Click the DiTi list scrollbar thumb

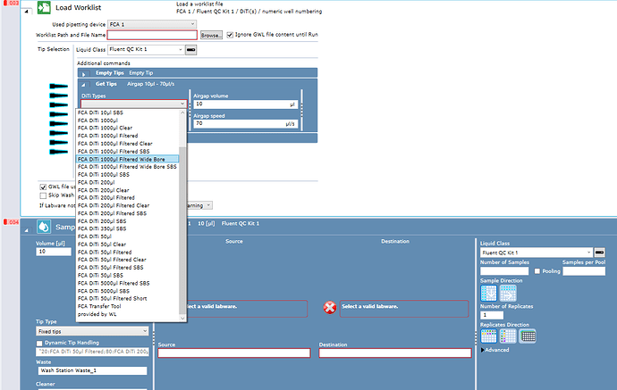point(182,229)
